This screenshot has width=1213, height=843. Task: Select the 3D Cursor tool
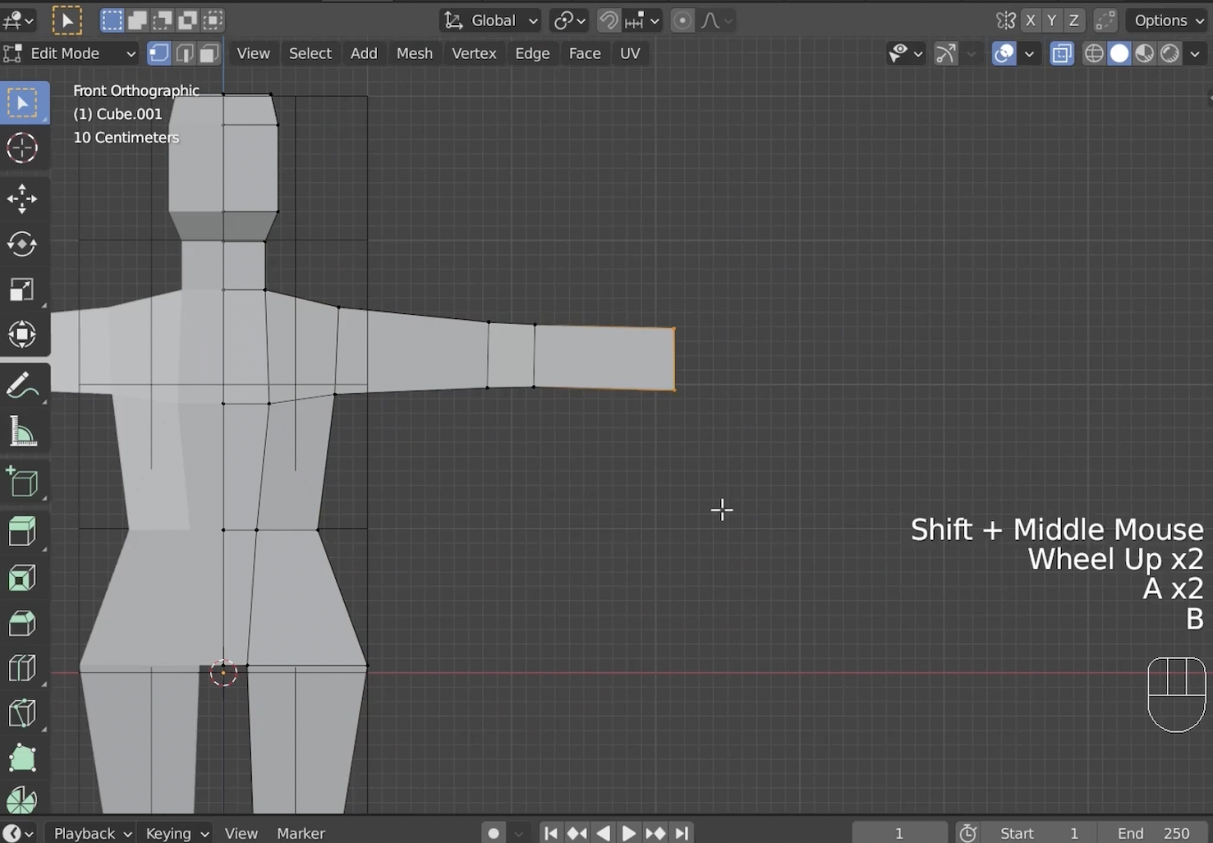[21, 149]
